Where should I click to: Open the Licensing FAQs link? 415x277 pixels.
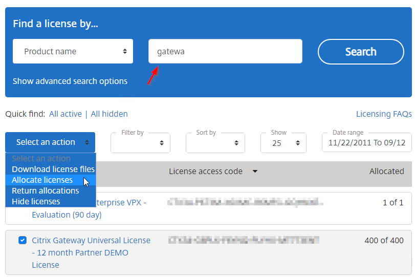pos(384,114)
